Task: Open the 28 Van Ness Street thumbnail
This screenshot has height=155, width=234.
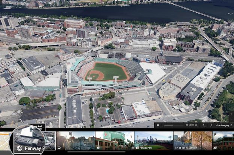Action: (x=193, y=141)
